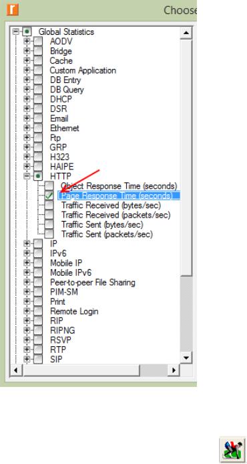Screen dimensions: 247x464
Task: Select the Ftp item
Action: tap(55, 138)
